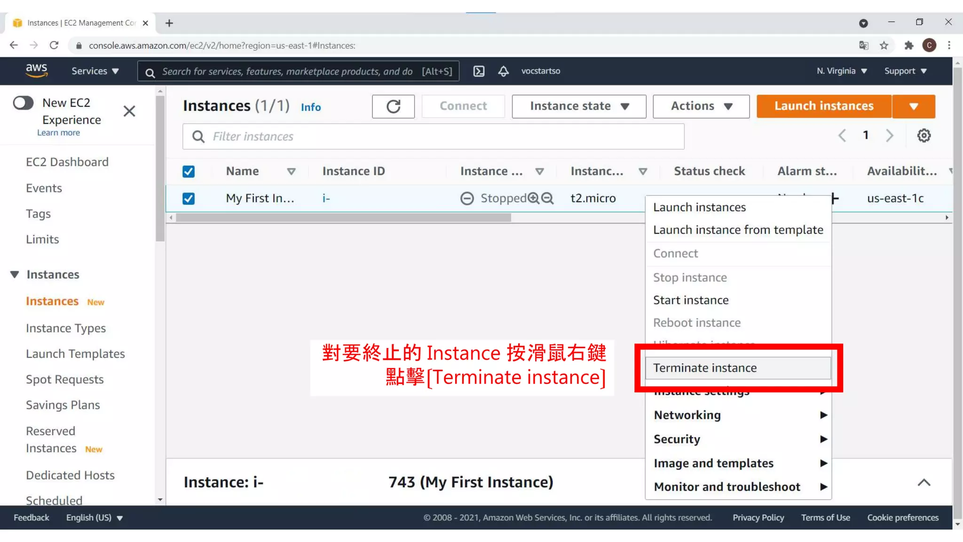Open browser extensions puzzle icon
The image size is (963, 542).
point(908,45)
